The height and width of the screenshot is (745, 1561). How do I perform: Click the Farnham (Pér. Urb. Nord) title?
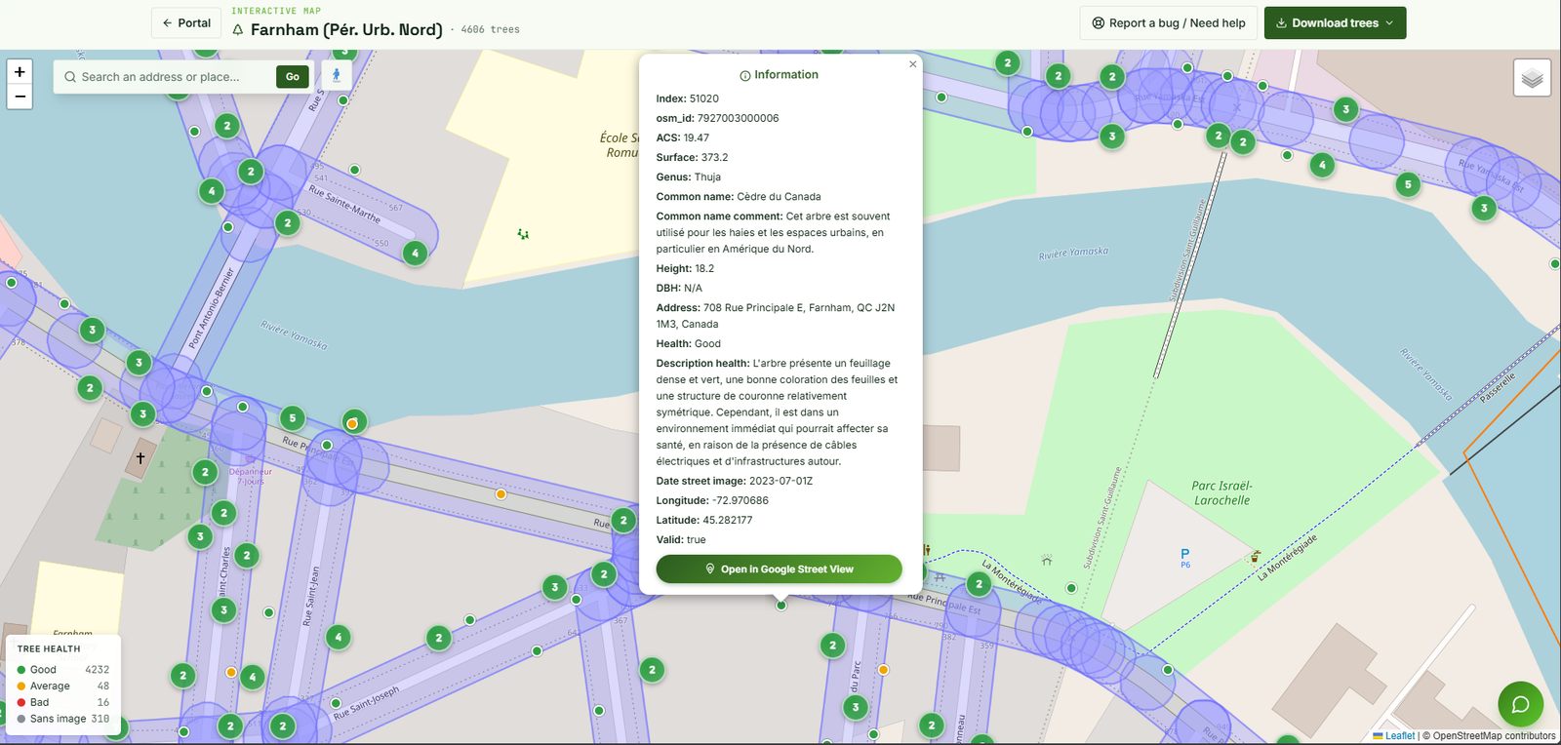346,29
